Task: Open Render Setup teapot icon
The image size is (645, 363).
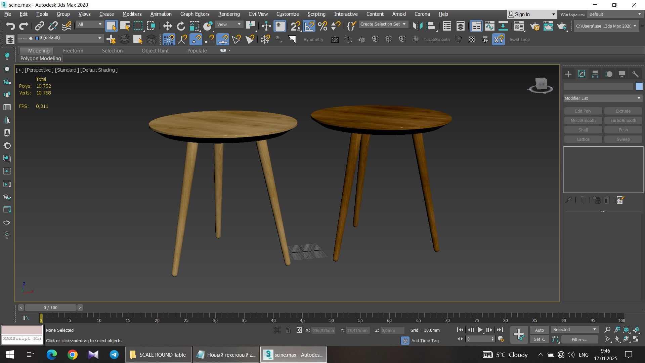Action: coord(535,26)
